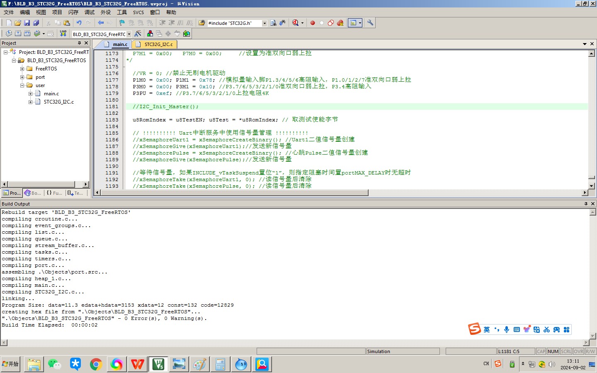Open Options for Target with the magic wand
This screenshot has width=597, height=373.
coord(138,34)
